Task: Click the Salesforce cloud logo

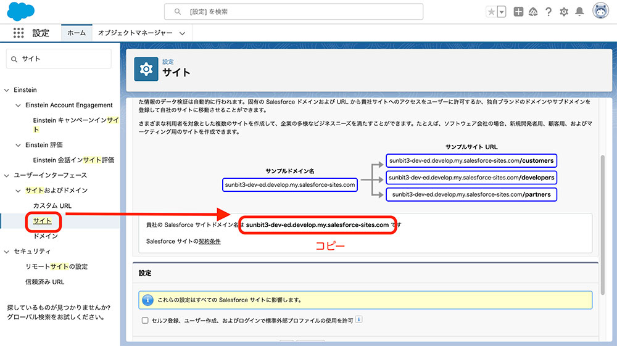Action: (x=21, y=11)
